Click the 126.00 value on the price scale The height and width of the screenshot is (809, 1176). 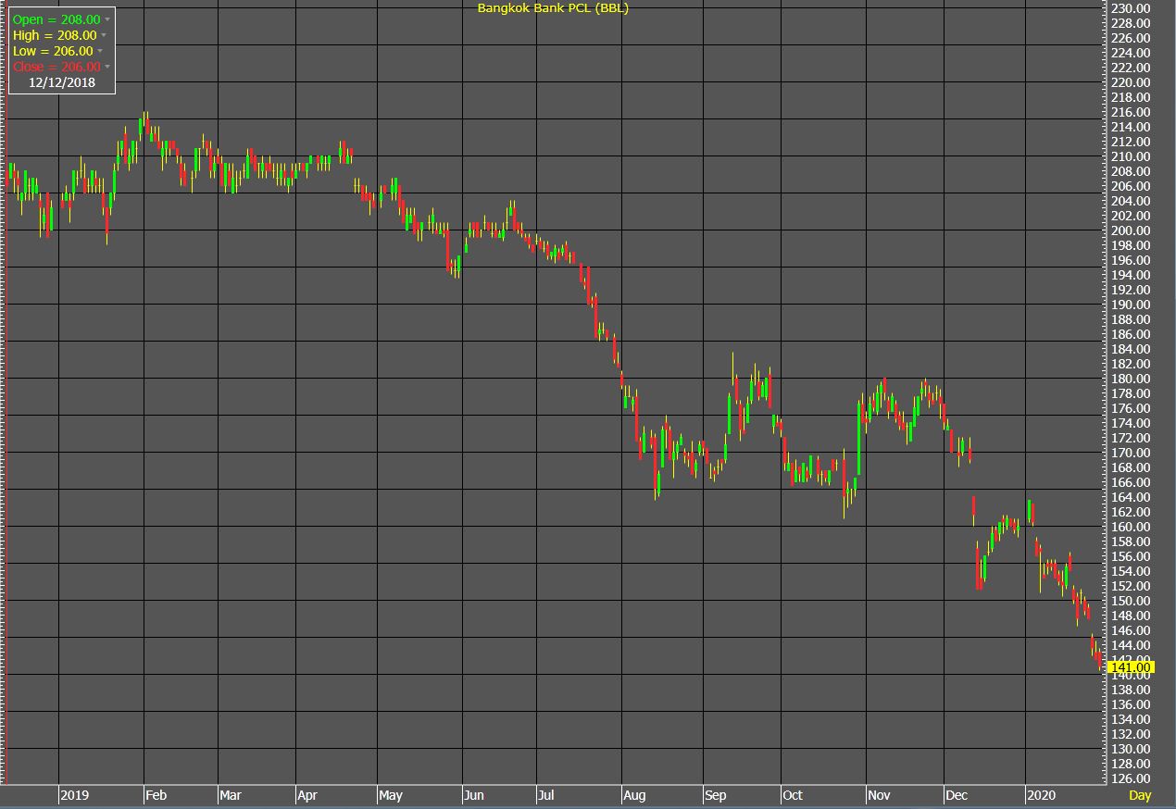click(x=1131, y=778)
